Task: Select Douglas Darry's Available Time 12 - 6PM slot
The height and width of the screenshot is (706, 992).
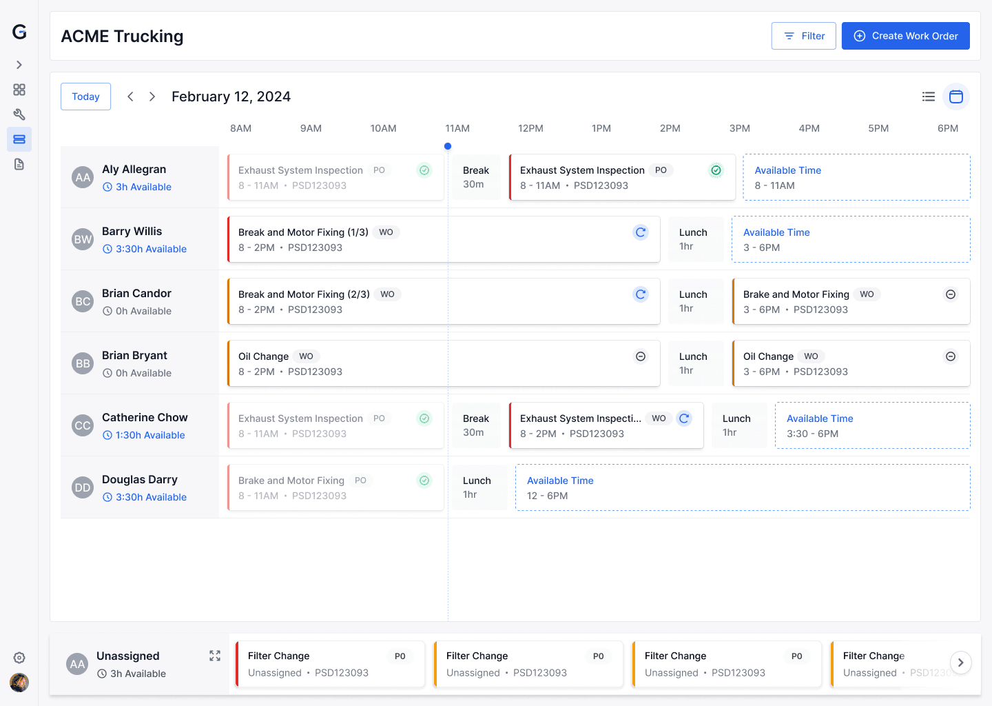Action: (743, 487)
